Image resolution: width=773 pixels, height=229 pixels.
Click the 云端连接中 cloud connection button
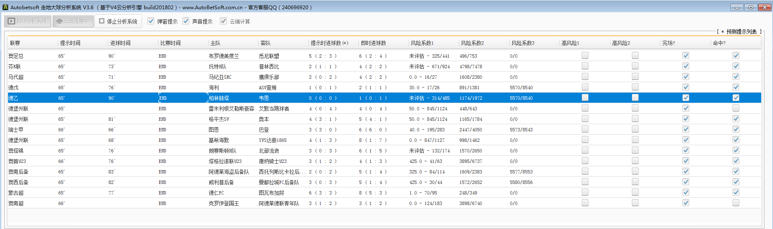click(72, 21)
